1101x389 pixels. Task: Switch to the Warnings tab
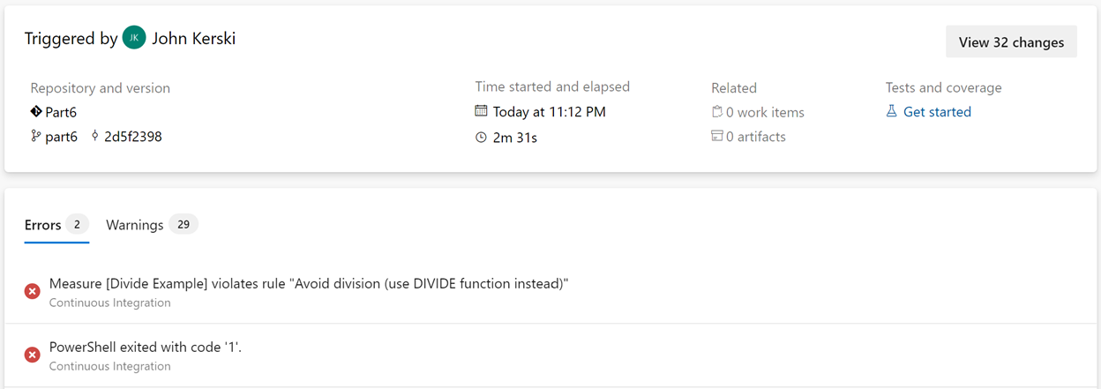(x=152, y=225)
